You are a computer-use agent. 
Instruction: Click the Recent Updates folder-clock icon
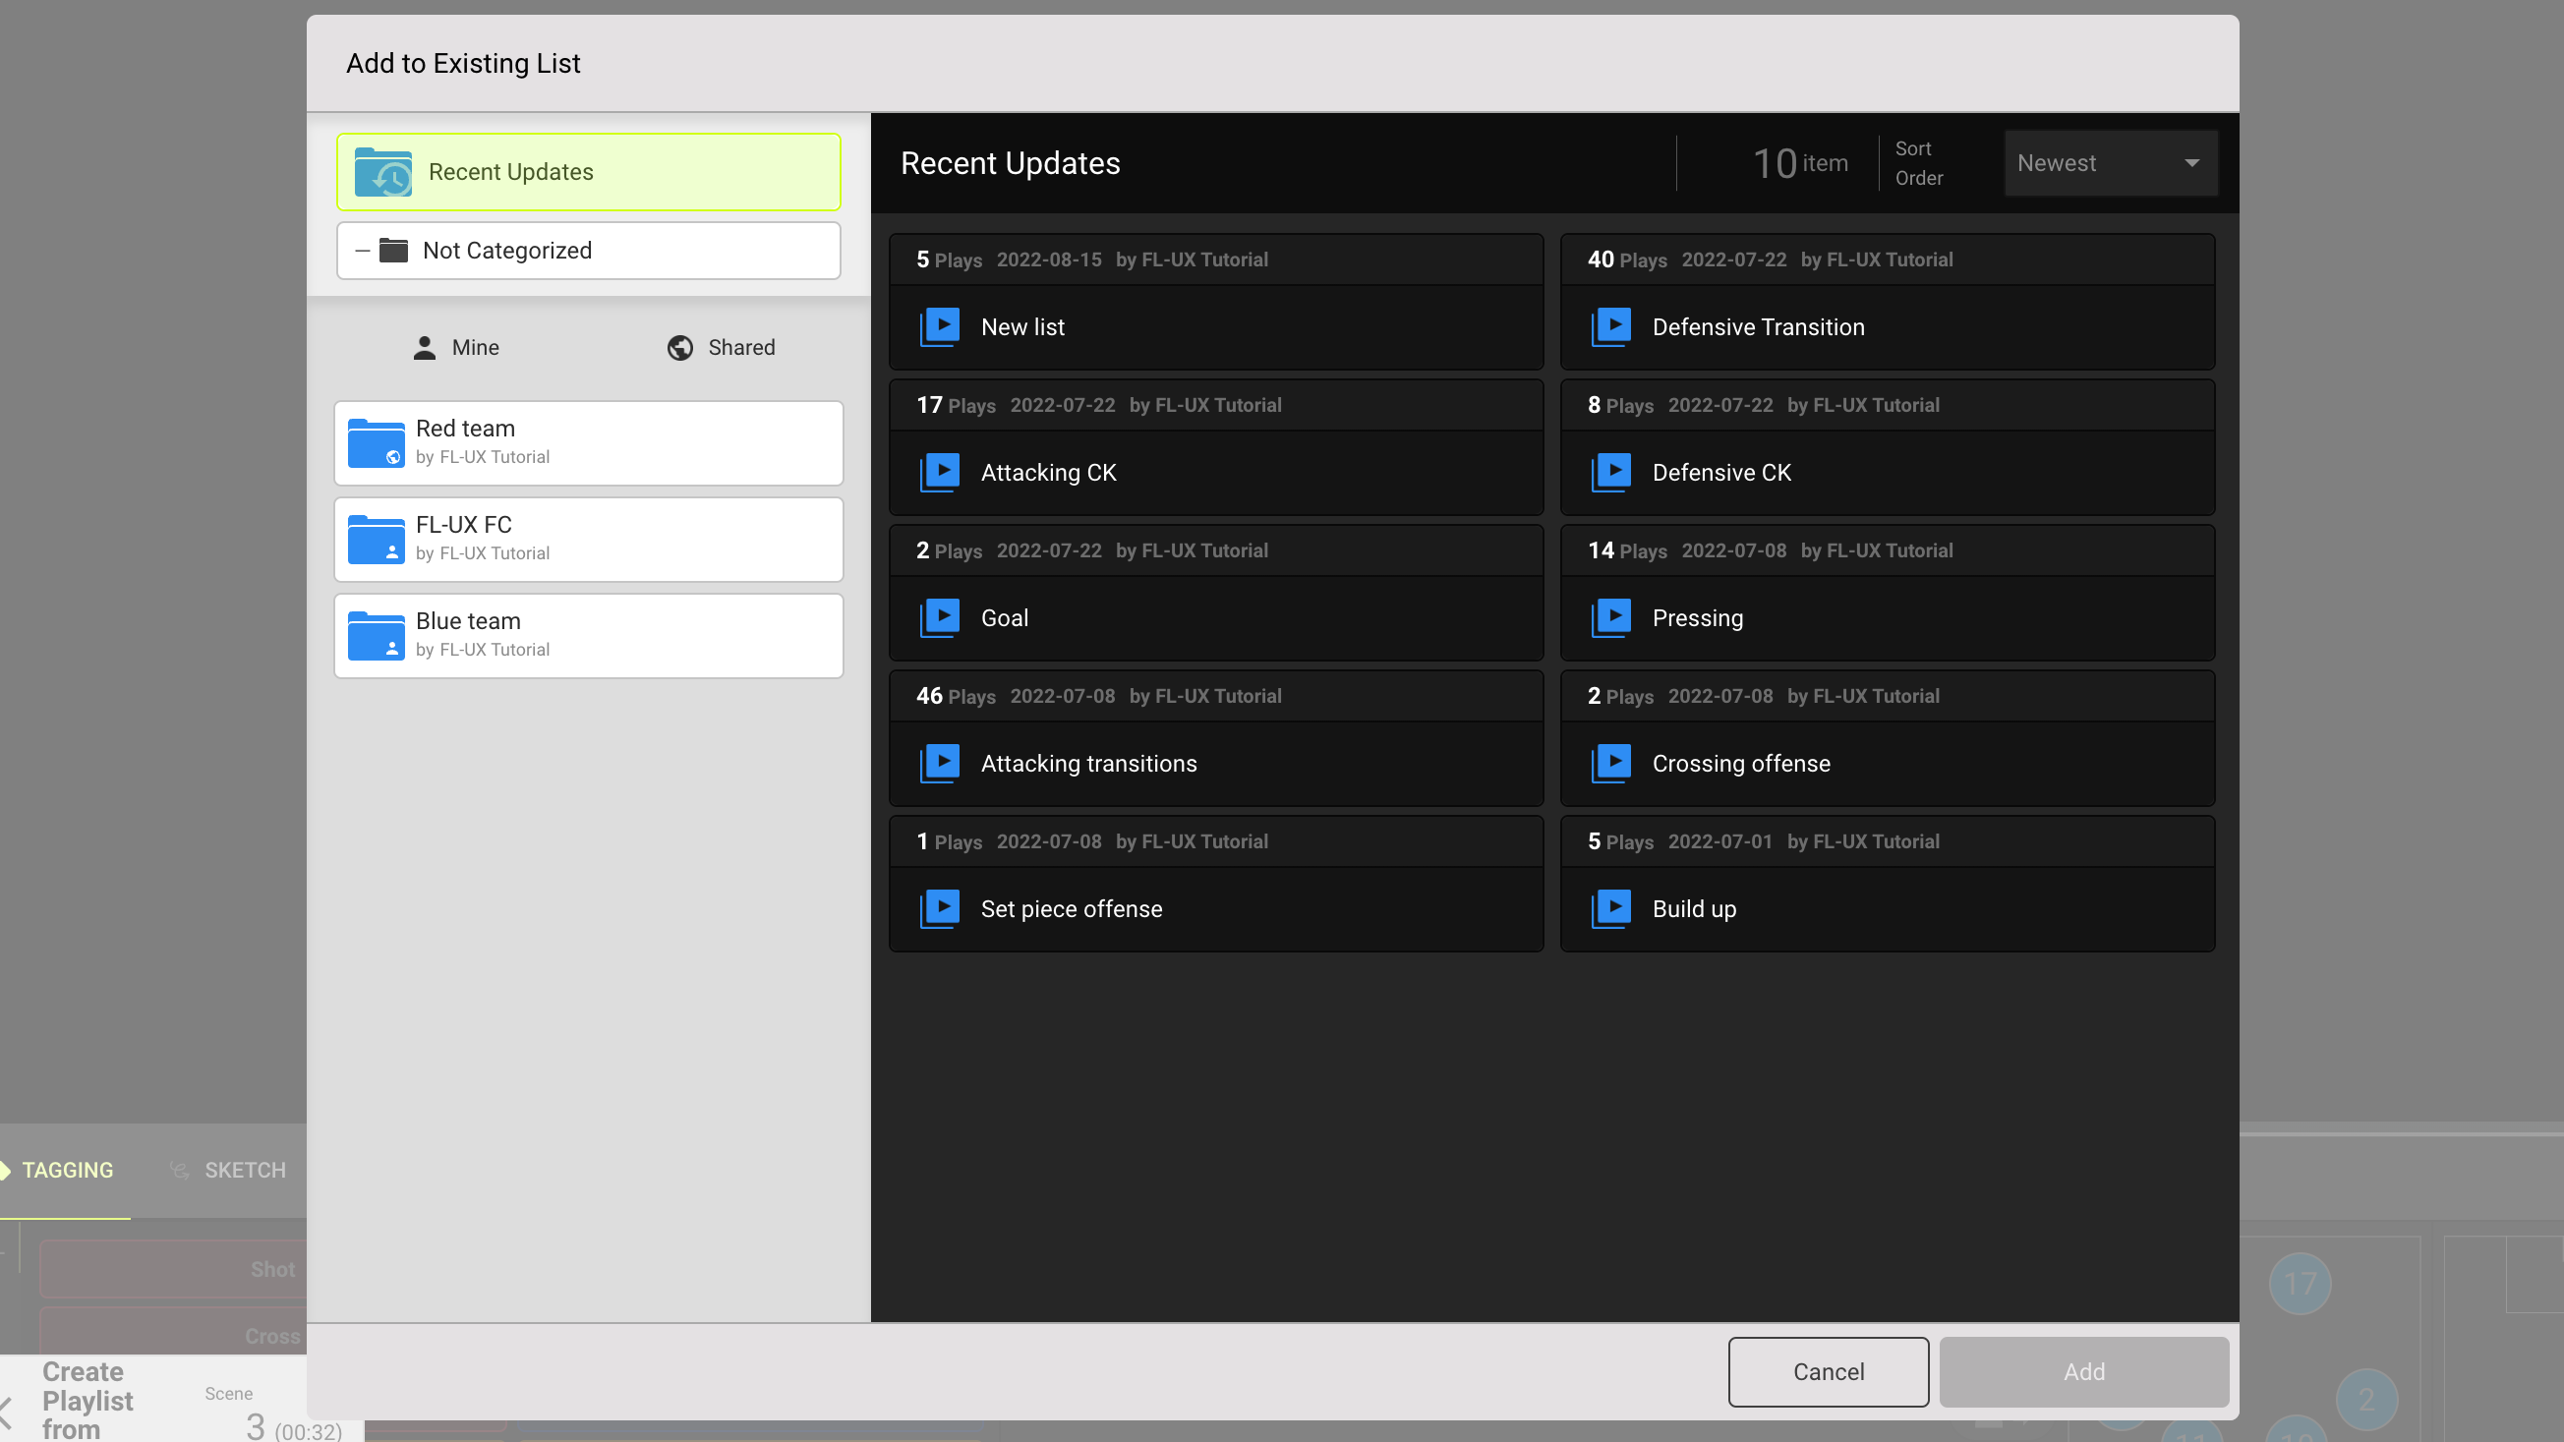coord(383,172)
